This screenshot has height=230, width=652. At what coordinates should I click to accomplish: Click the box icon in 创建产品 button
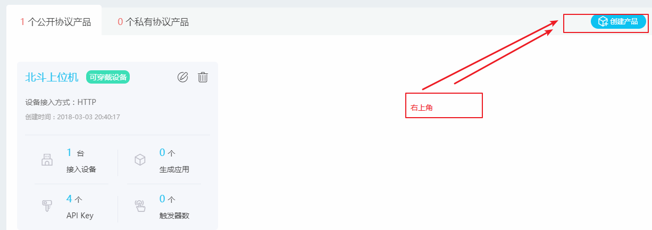point(603,21)
